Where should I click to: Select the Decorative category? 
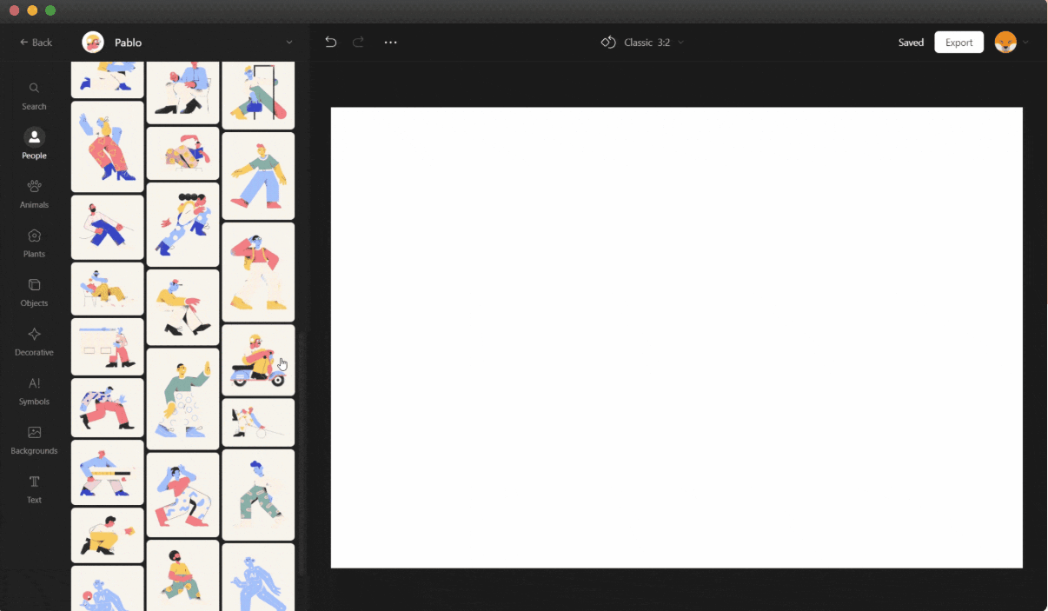34,341
